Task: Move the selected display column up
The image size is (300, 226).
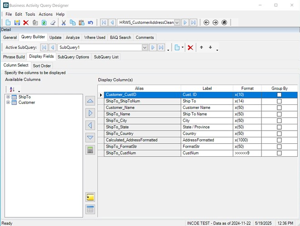Action: pos(90,101)
